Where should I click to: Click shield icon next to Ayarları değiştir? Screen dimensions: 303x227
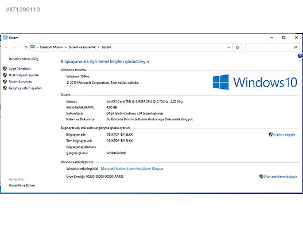coord(271,135)
